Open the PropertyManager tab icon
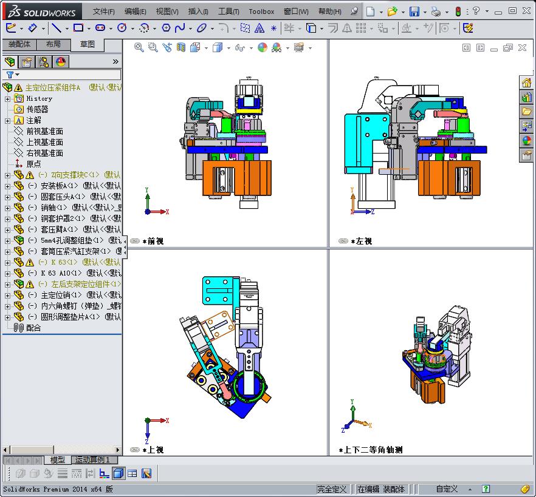 26,62
